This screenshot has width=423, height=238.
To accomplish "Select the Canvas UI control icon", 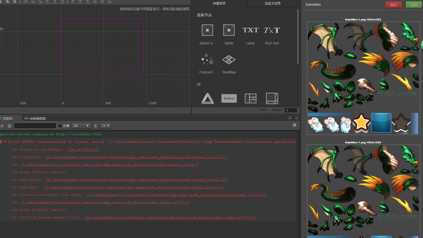I will pyautogui.click(x=207, y=98).
